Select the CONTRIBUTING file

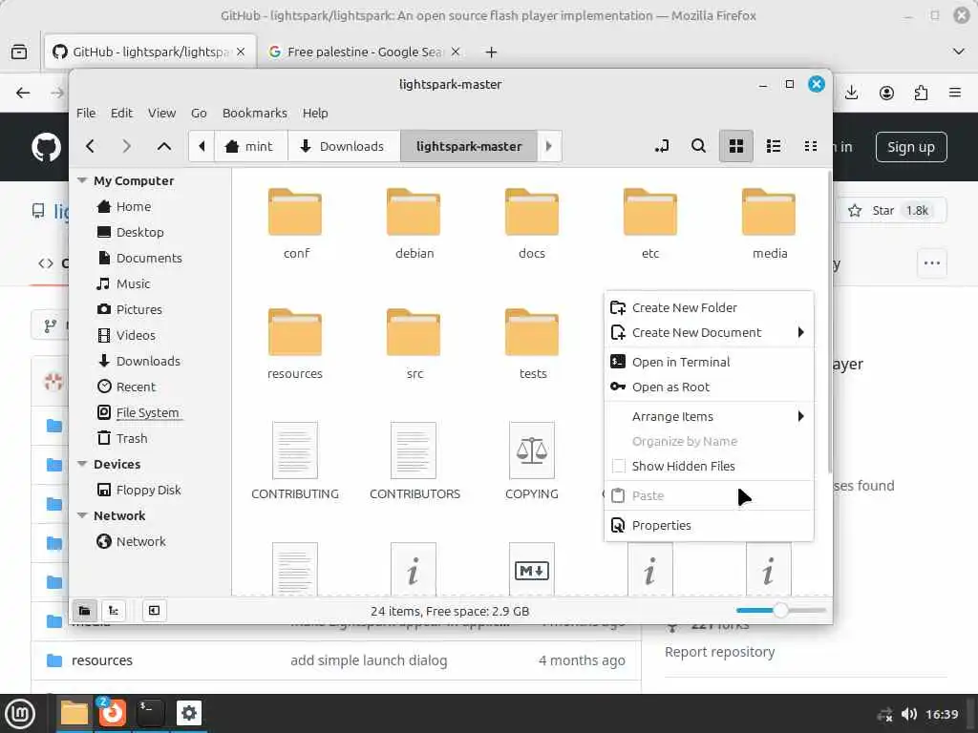[x=295, y=461]
